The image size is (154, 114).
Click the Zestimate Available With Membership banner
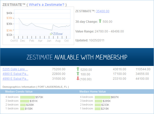(x=77, y=57)
